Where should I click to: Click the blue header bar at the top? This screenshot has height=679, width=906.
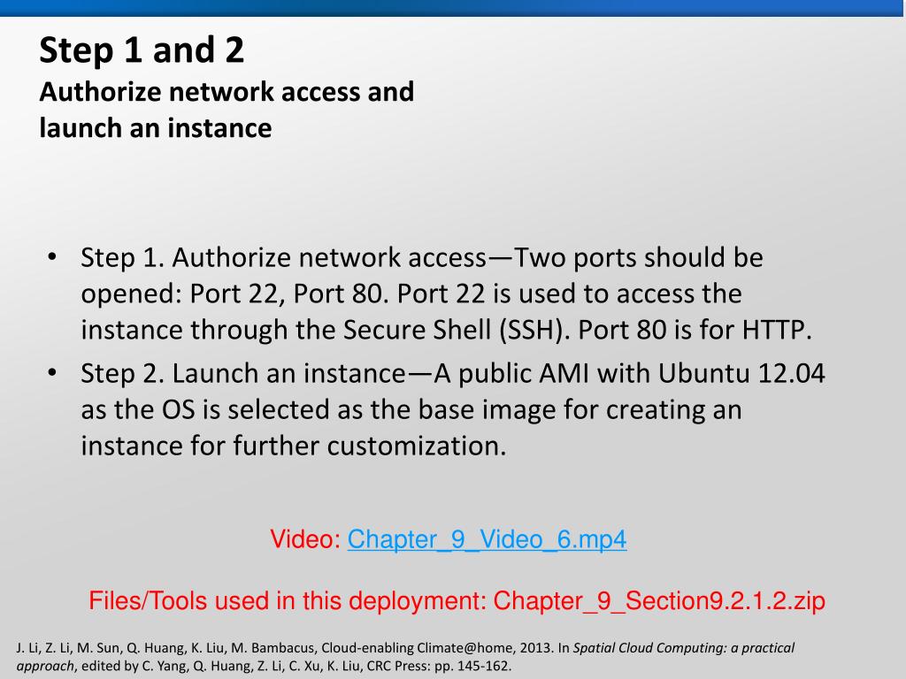tap(453, 8)
